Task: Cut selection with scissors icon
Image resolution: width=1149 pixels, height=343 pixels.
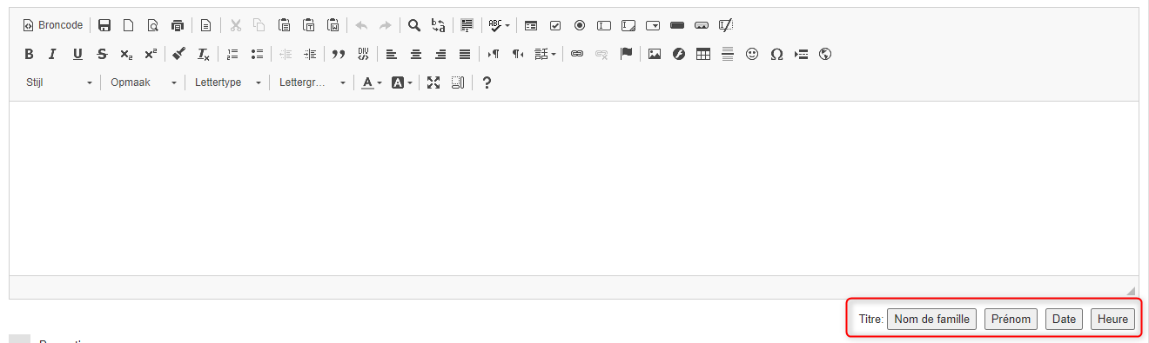Action: [235, 25]
